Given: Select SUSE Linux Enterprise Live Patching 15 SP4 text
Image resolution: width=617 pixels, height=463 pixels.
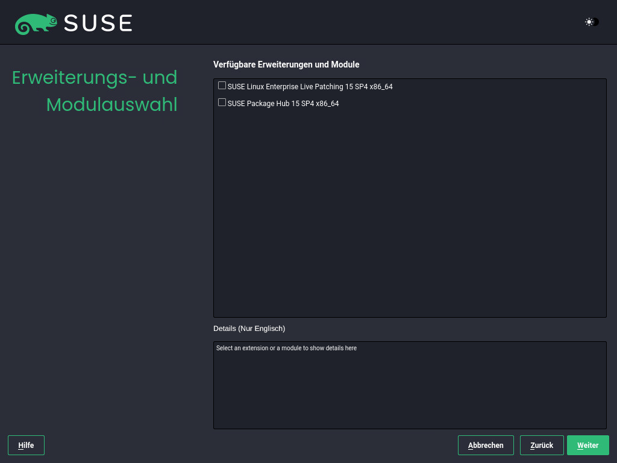Looking at the screenshot, I should [310, 87].
